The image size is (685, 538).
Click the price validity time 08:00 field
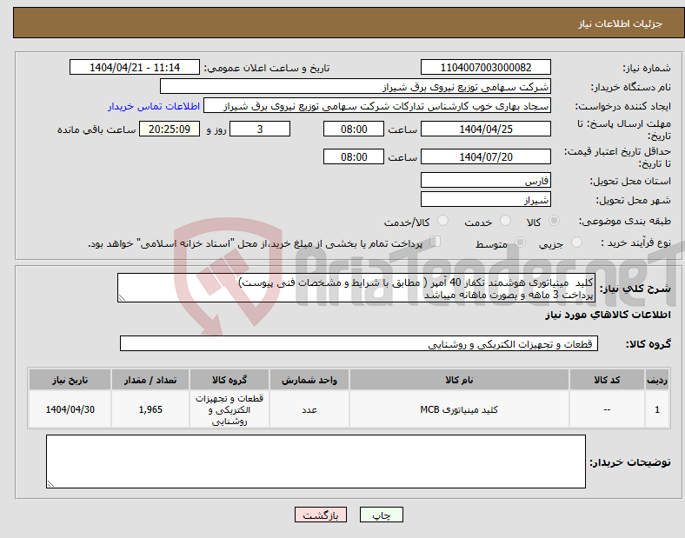click(x=354, y=156)
